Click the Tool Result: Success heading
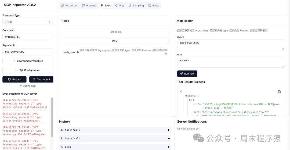This screenshot has width=290, height=150. point(191,82)
